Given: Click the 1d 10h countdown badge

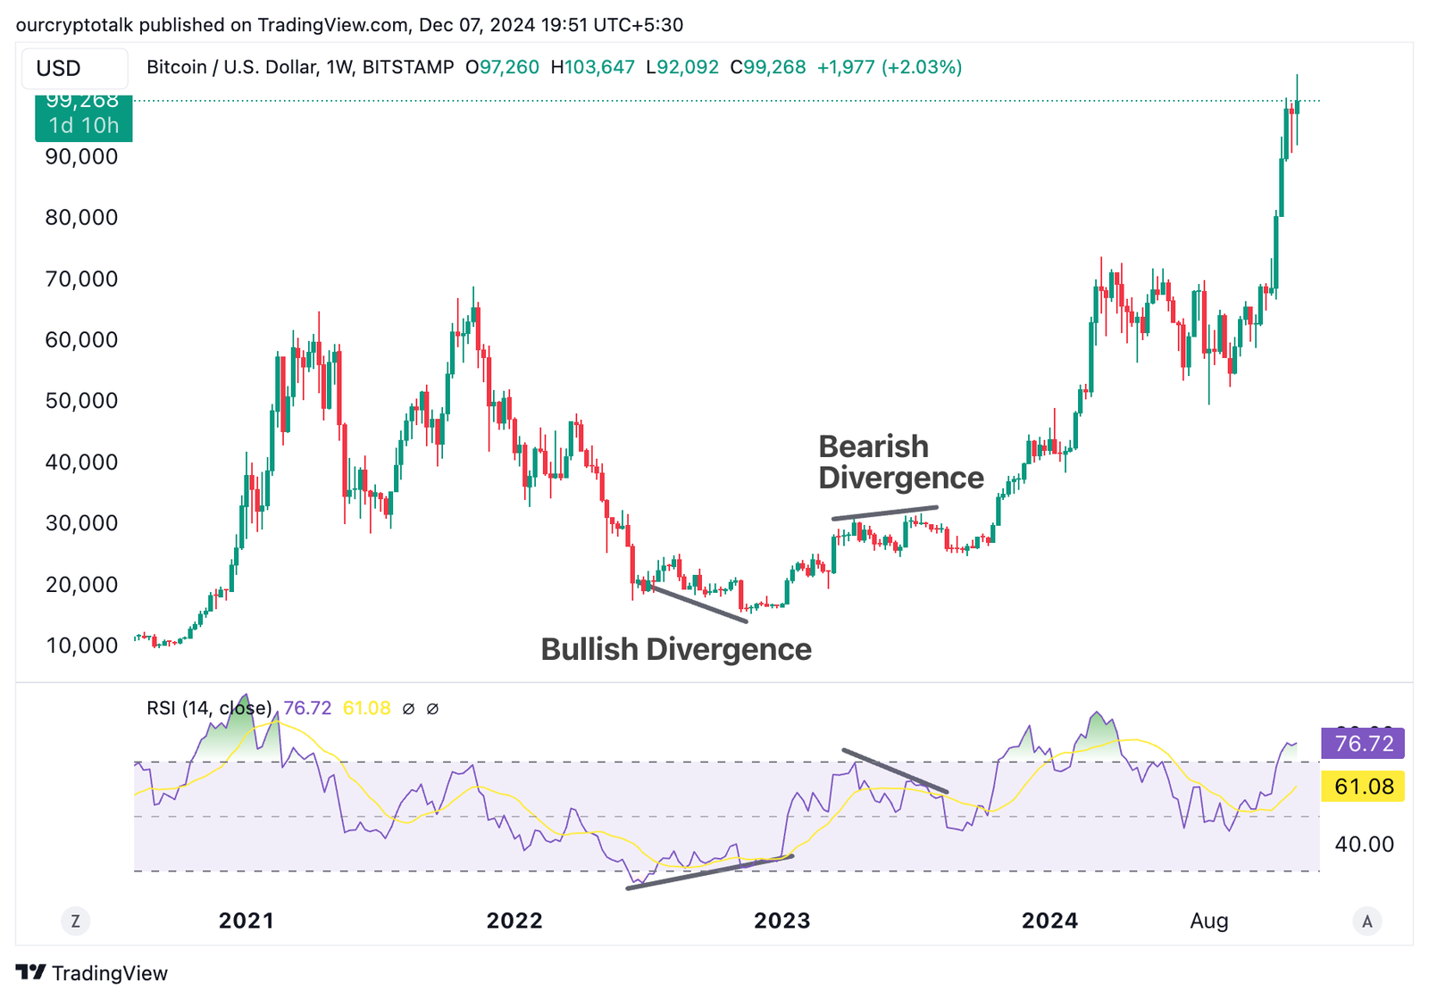Looking at the screenshot, I should click(83, 126).
